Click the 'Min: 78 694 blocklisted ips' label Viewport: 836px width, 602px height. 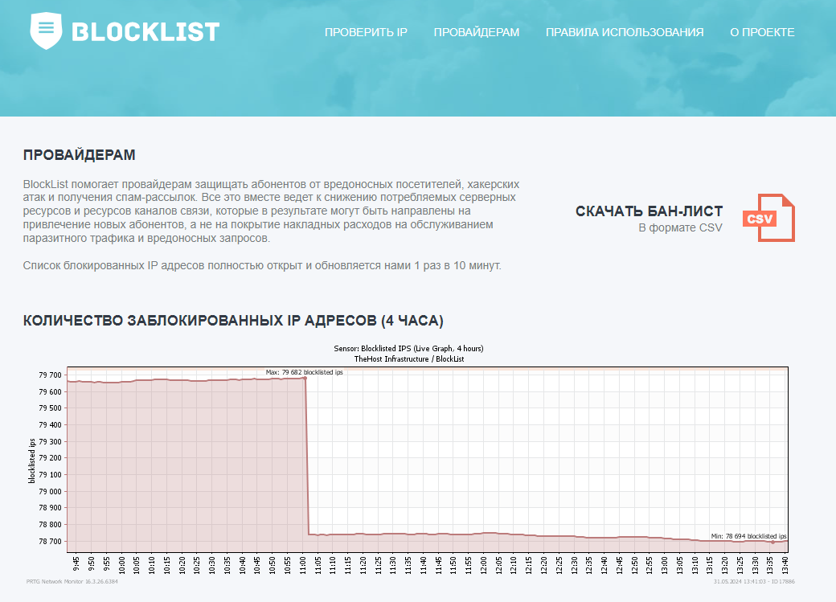tap(748, 536)
